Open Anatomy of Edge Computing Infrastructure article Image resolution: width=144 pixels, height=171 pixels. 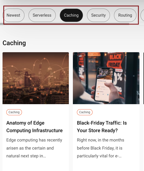click(35, 127)
